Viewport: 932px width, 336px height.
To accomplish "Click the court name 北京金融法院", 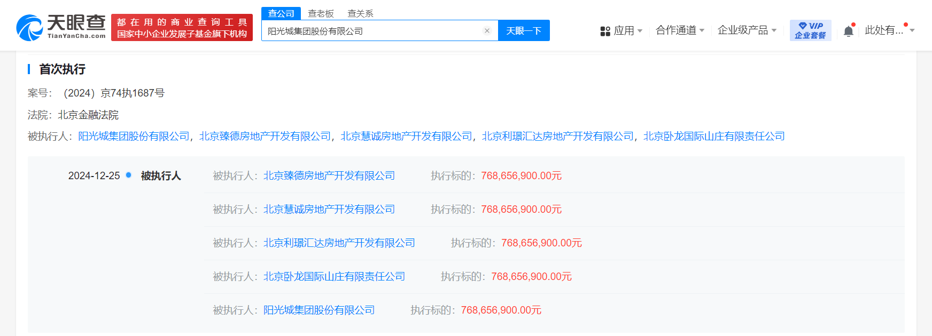I will pos(88,115).
